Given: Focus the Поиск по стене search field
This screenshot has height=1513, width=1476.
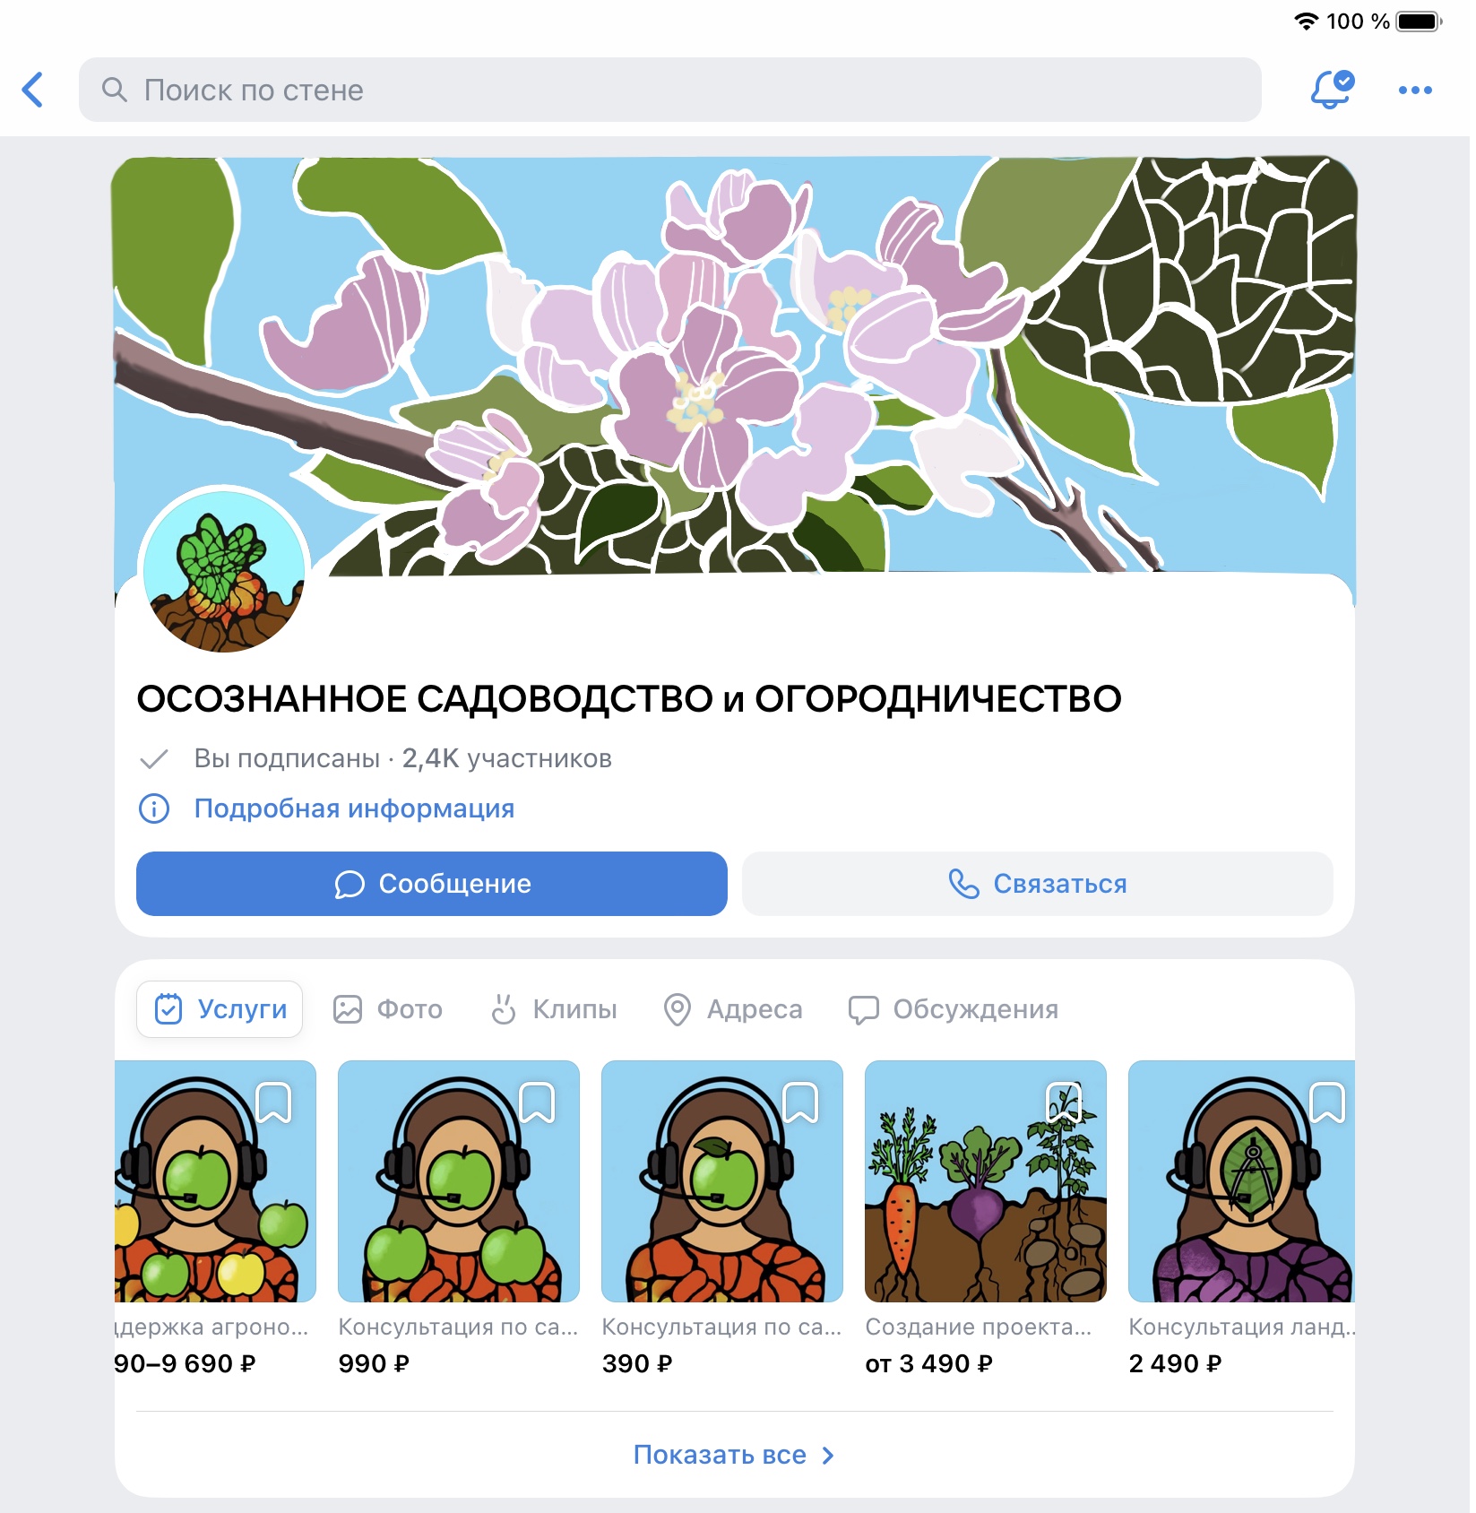Looking at the screenshot, I should 670,90.
